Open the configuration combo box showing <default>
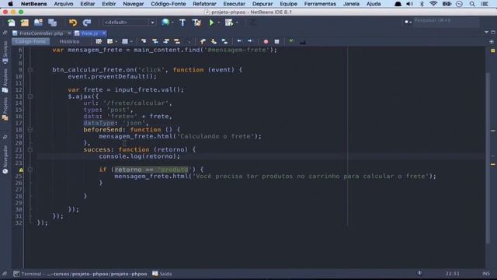This screenshot has height=280, width=497. coord(129,23)
